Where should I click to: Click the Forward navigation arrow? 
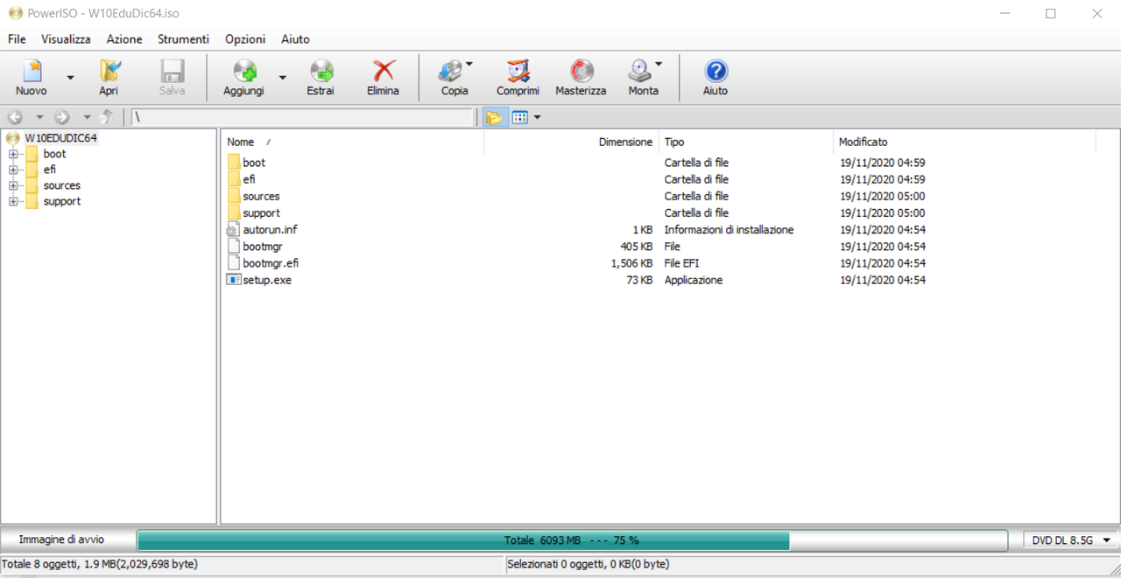pyautogui.click(x=61, y=117)
